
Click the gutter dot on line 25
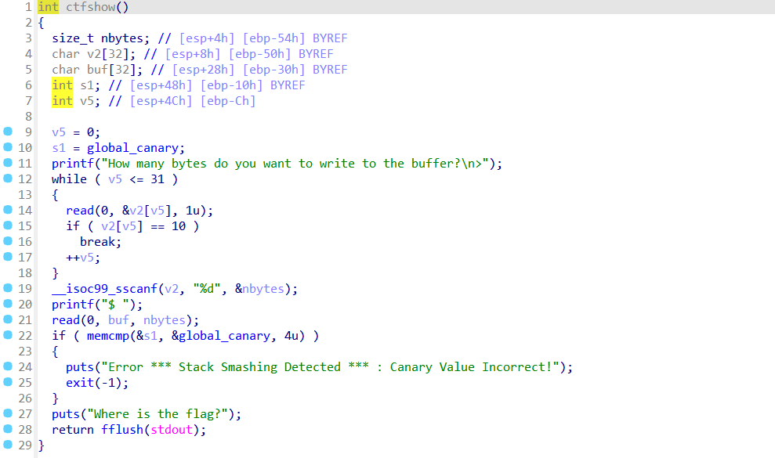pyautogui.click(x=8, y=382)
